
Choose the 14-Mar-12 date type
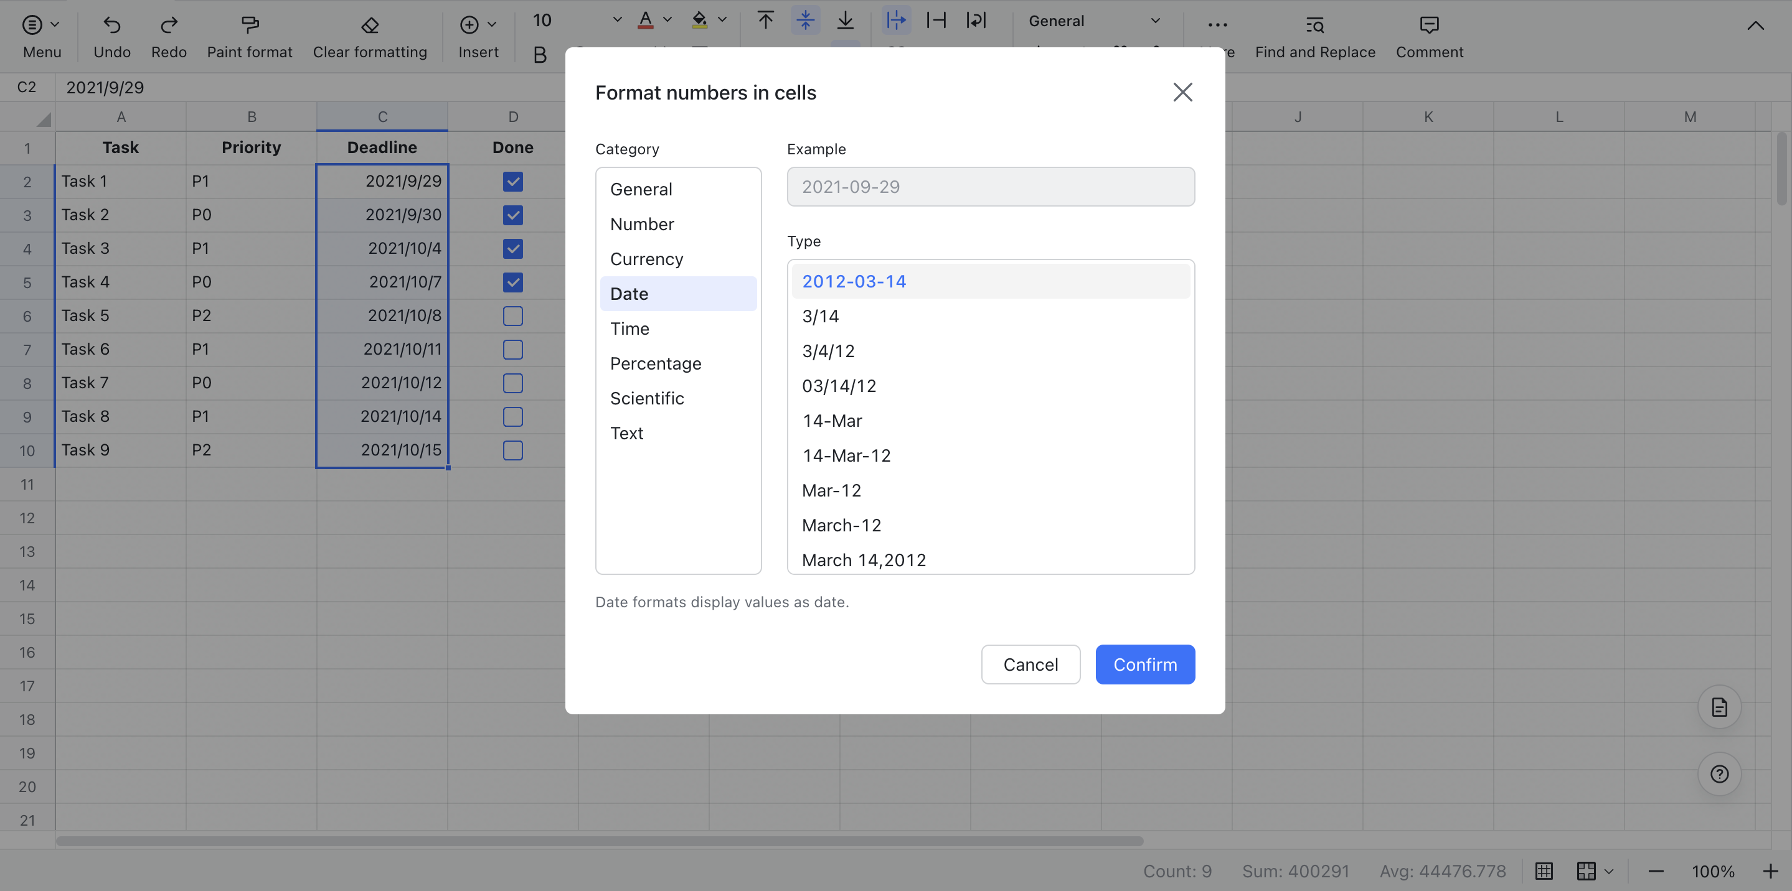tap(991, 455)
